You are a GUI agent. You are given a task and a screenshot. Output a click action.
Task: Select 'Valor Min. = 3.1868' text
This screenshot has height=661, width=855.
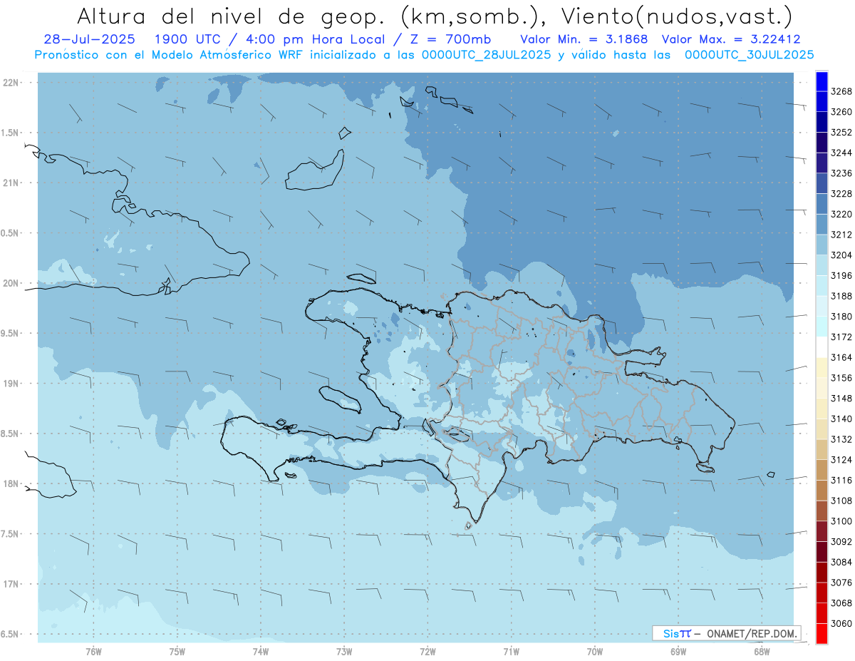[584, 39]
